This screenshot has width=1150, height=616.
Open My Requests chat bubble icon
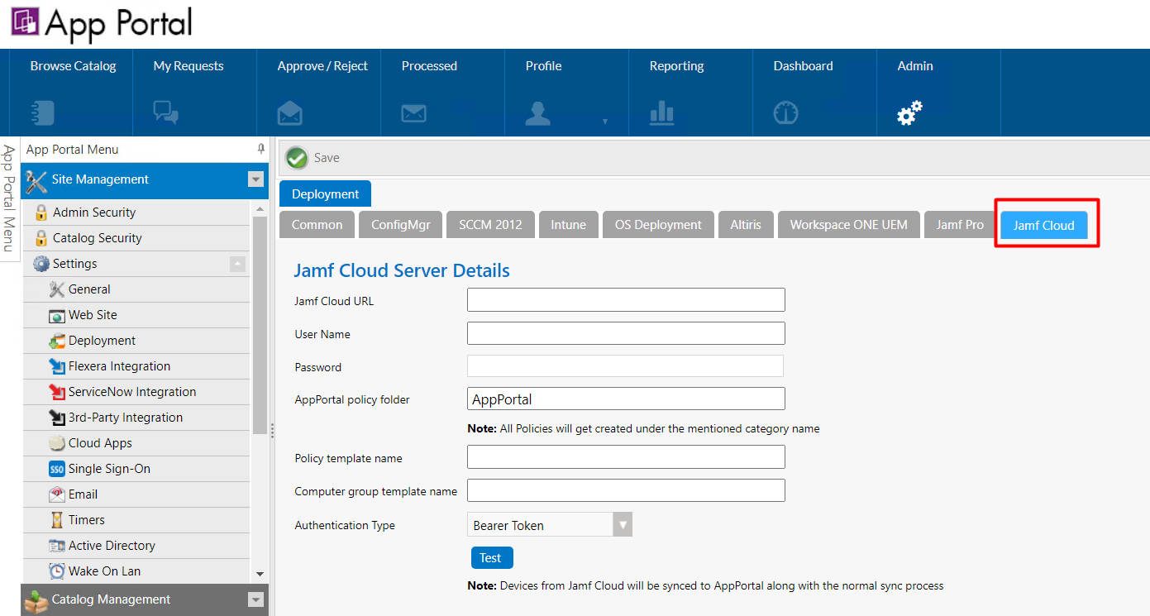coord(166,112)
